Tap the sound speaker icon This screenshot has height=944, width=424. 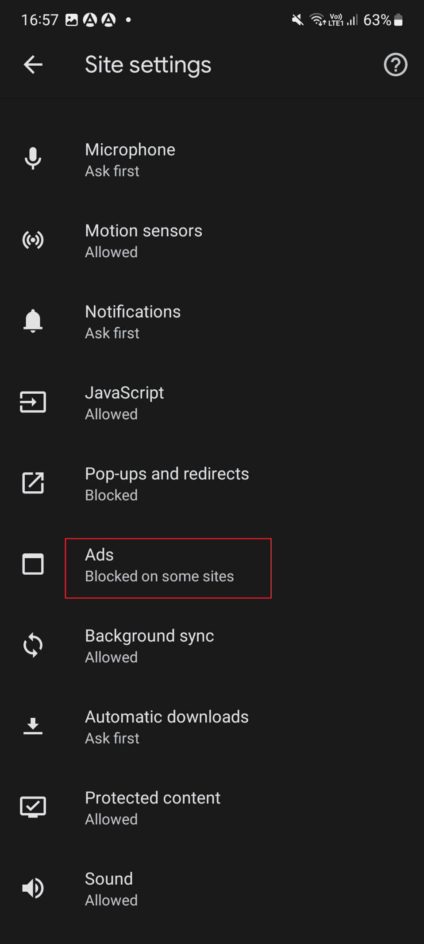[33, 888]
